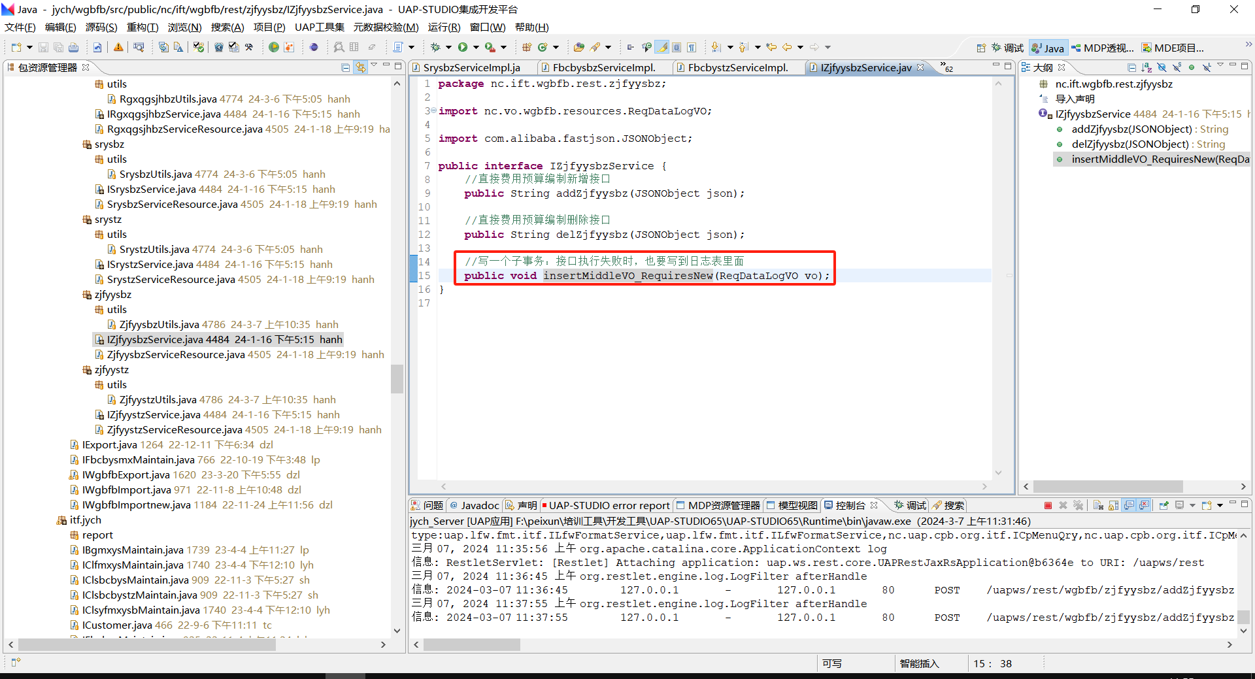Click the Clear Console icon
The height and width of the screenshot is (679, 1255).
pos(1098,505)
